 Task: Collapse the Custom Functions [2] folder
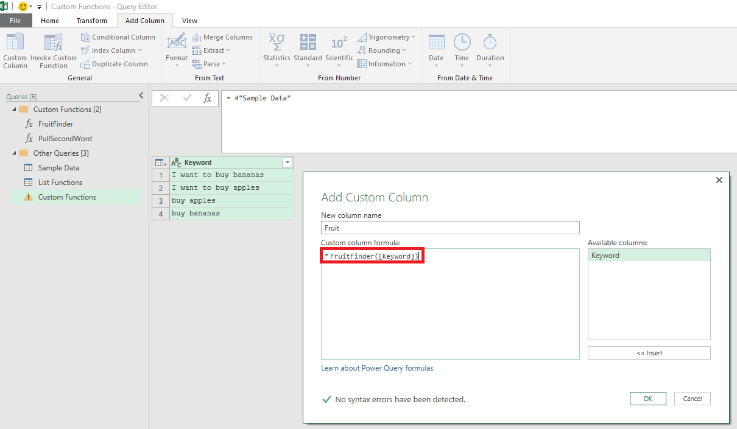(14, 110)
